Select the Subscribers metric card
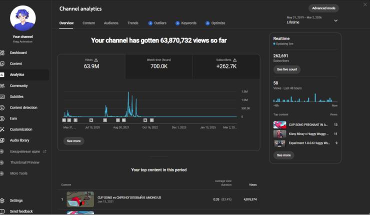 click(x=226, y=63)
